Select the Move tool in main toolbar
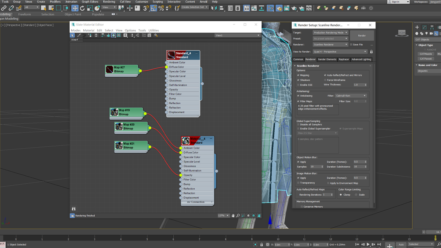Image resolution: width=441 pixels, height=248 pixels. point(75,8)
